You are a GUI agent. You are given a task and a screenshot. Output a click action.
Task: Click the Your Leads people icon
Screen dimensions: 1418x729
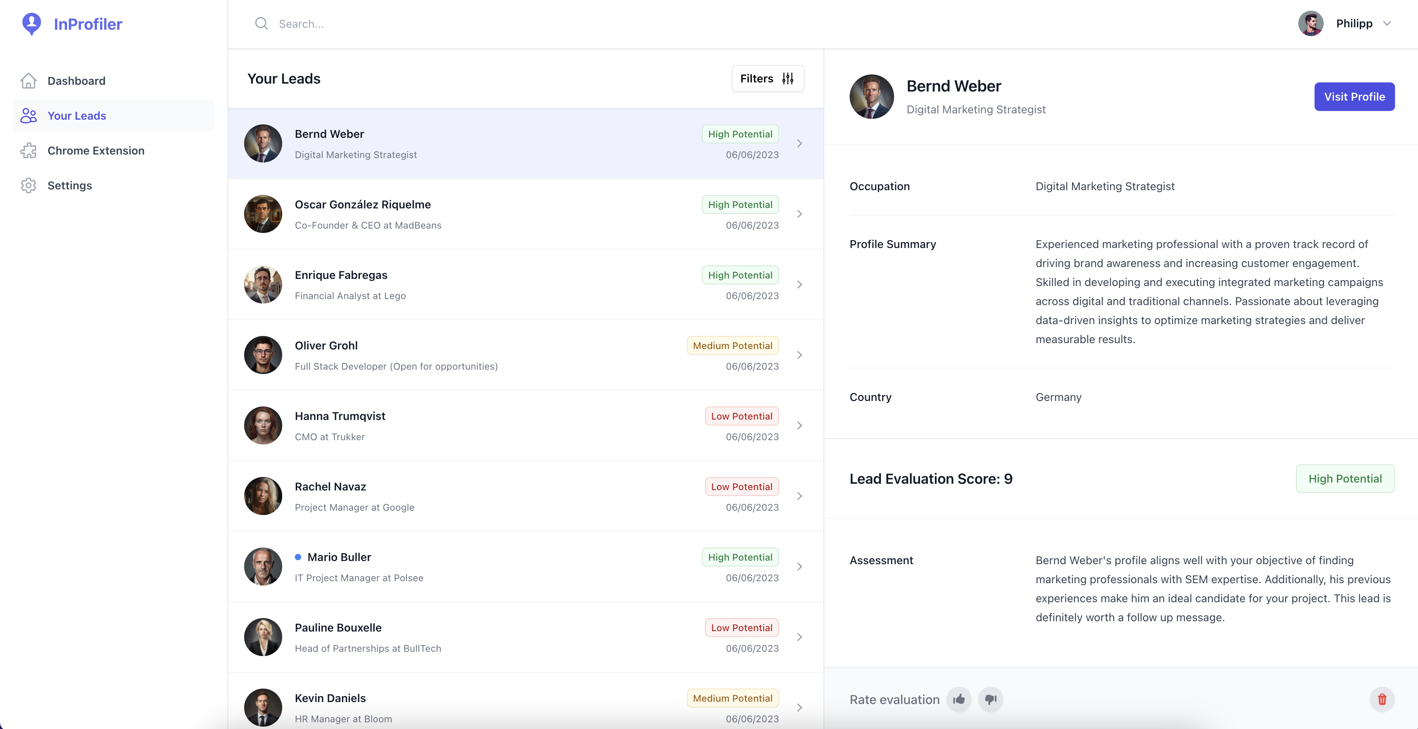tap(28, 116)
